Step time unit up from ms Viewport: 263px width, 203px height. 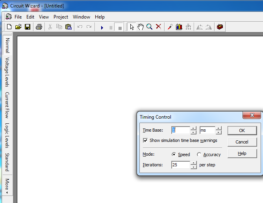click(219, 128)
